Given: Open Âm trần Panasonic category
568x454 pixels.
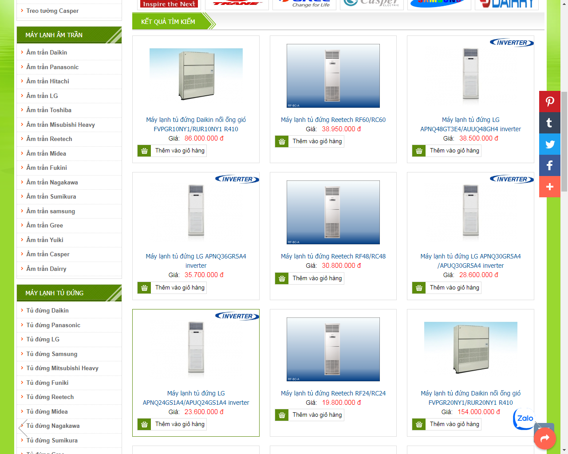Looking at the screenshot, I should click(x=52, y=67).
